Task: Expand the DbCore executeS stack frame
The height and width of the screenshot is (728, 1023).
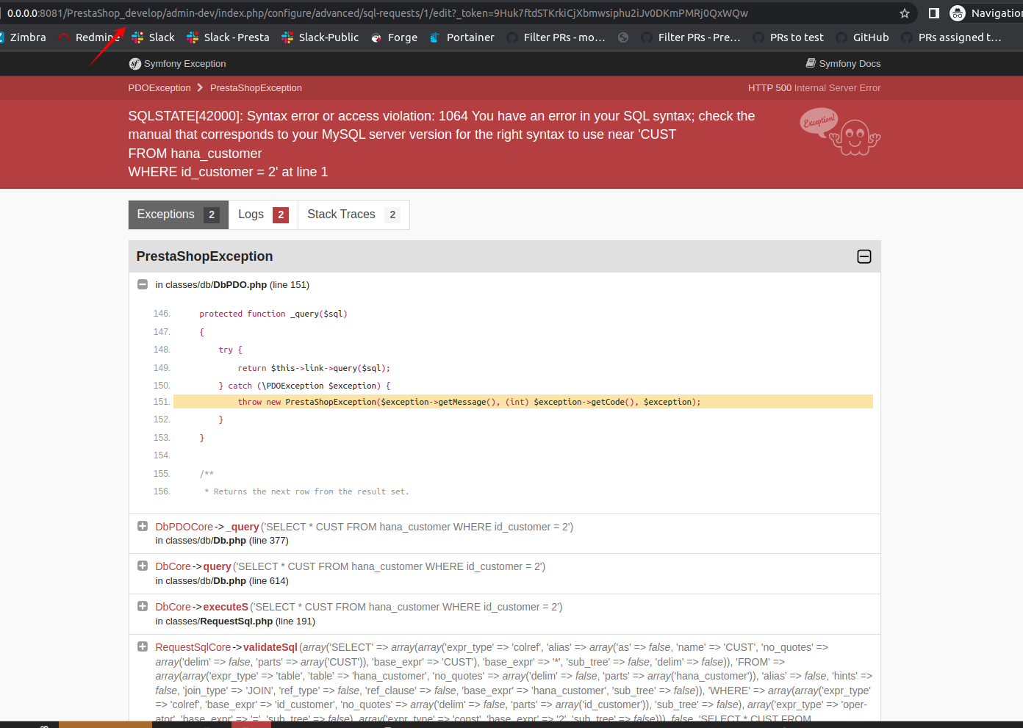Action: pos(142,605)
